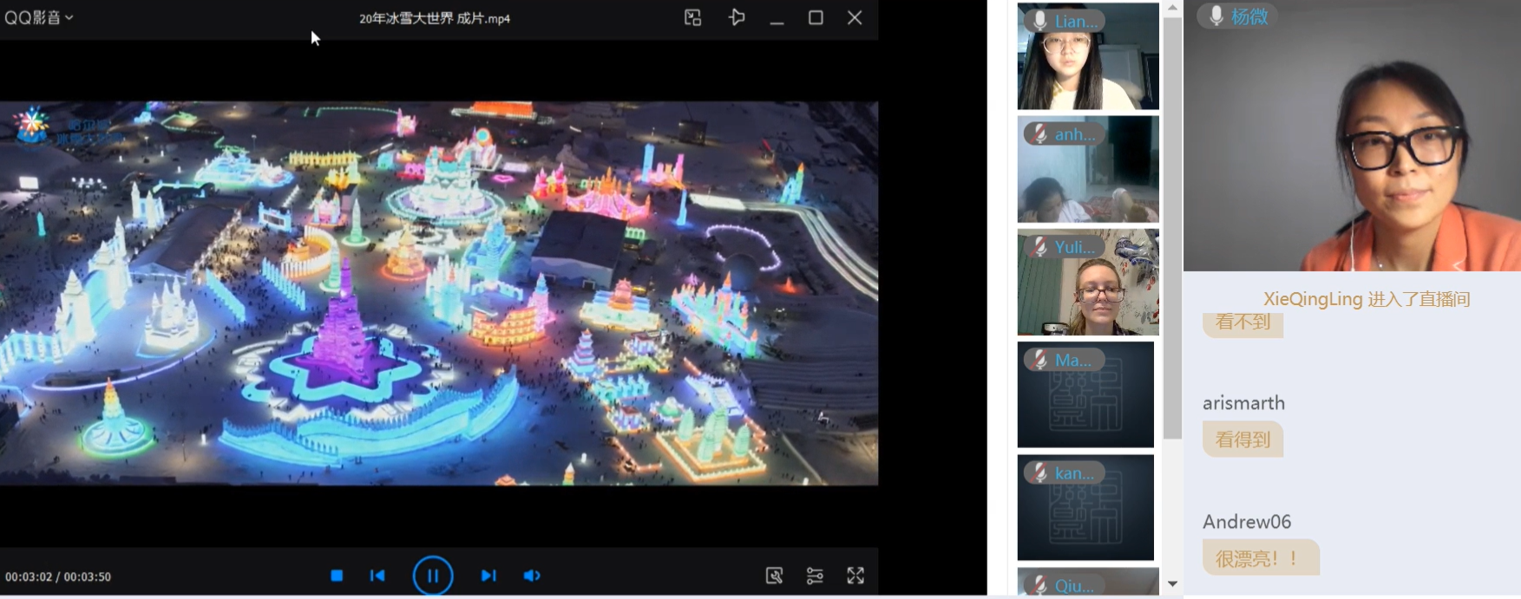Close the QQ影音 player window

(x=855, y=17)
